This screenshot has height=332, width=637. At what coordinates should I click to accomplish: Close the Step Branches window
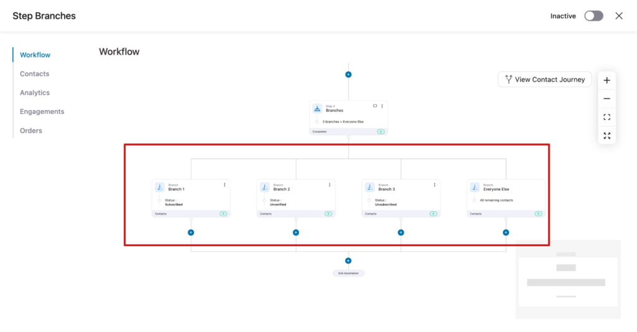coord(619,16)
